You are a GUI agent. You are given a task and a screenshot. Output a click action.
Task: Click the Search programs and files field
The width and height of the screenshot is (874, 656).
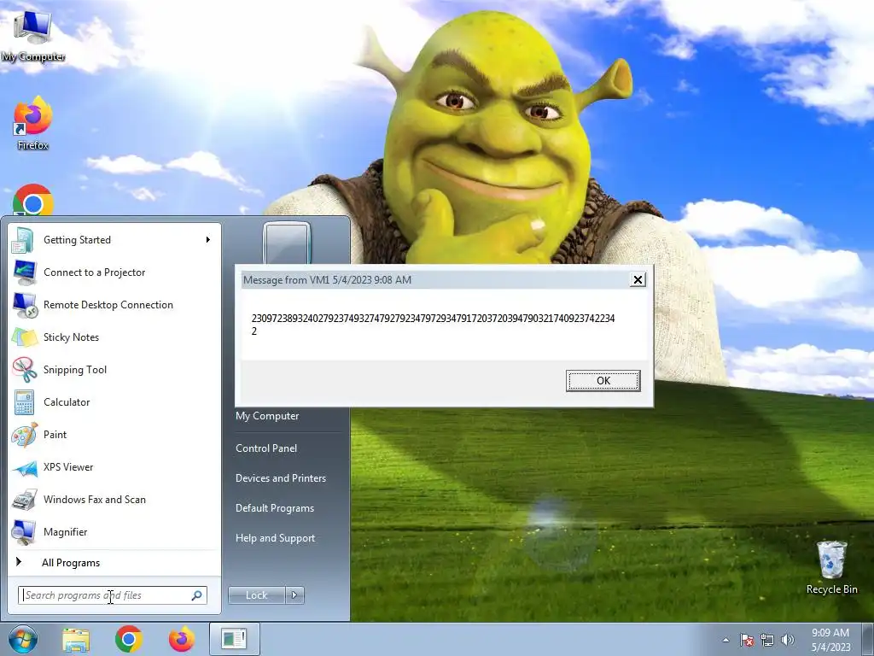(x=112, y=595)
